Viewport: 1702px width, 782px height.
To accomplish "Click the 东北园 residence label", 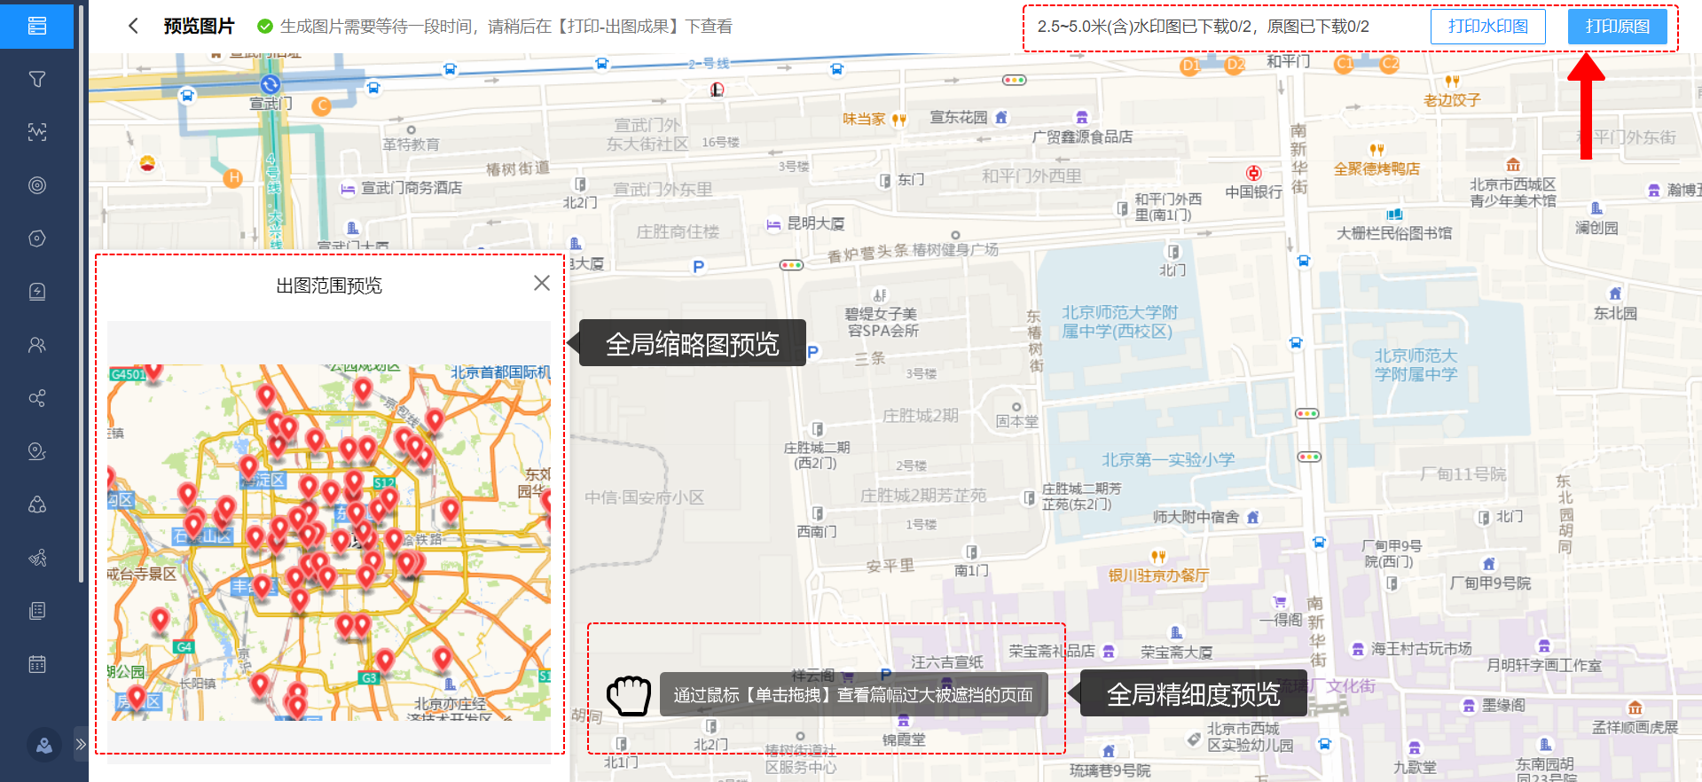I will [1615, 313].
